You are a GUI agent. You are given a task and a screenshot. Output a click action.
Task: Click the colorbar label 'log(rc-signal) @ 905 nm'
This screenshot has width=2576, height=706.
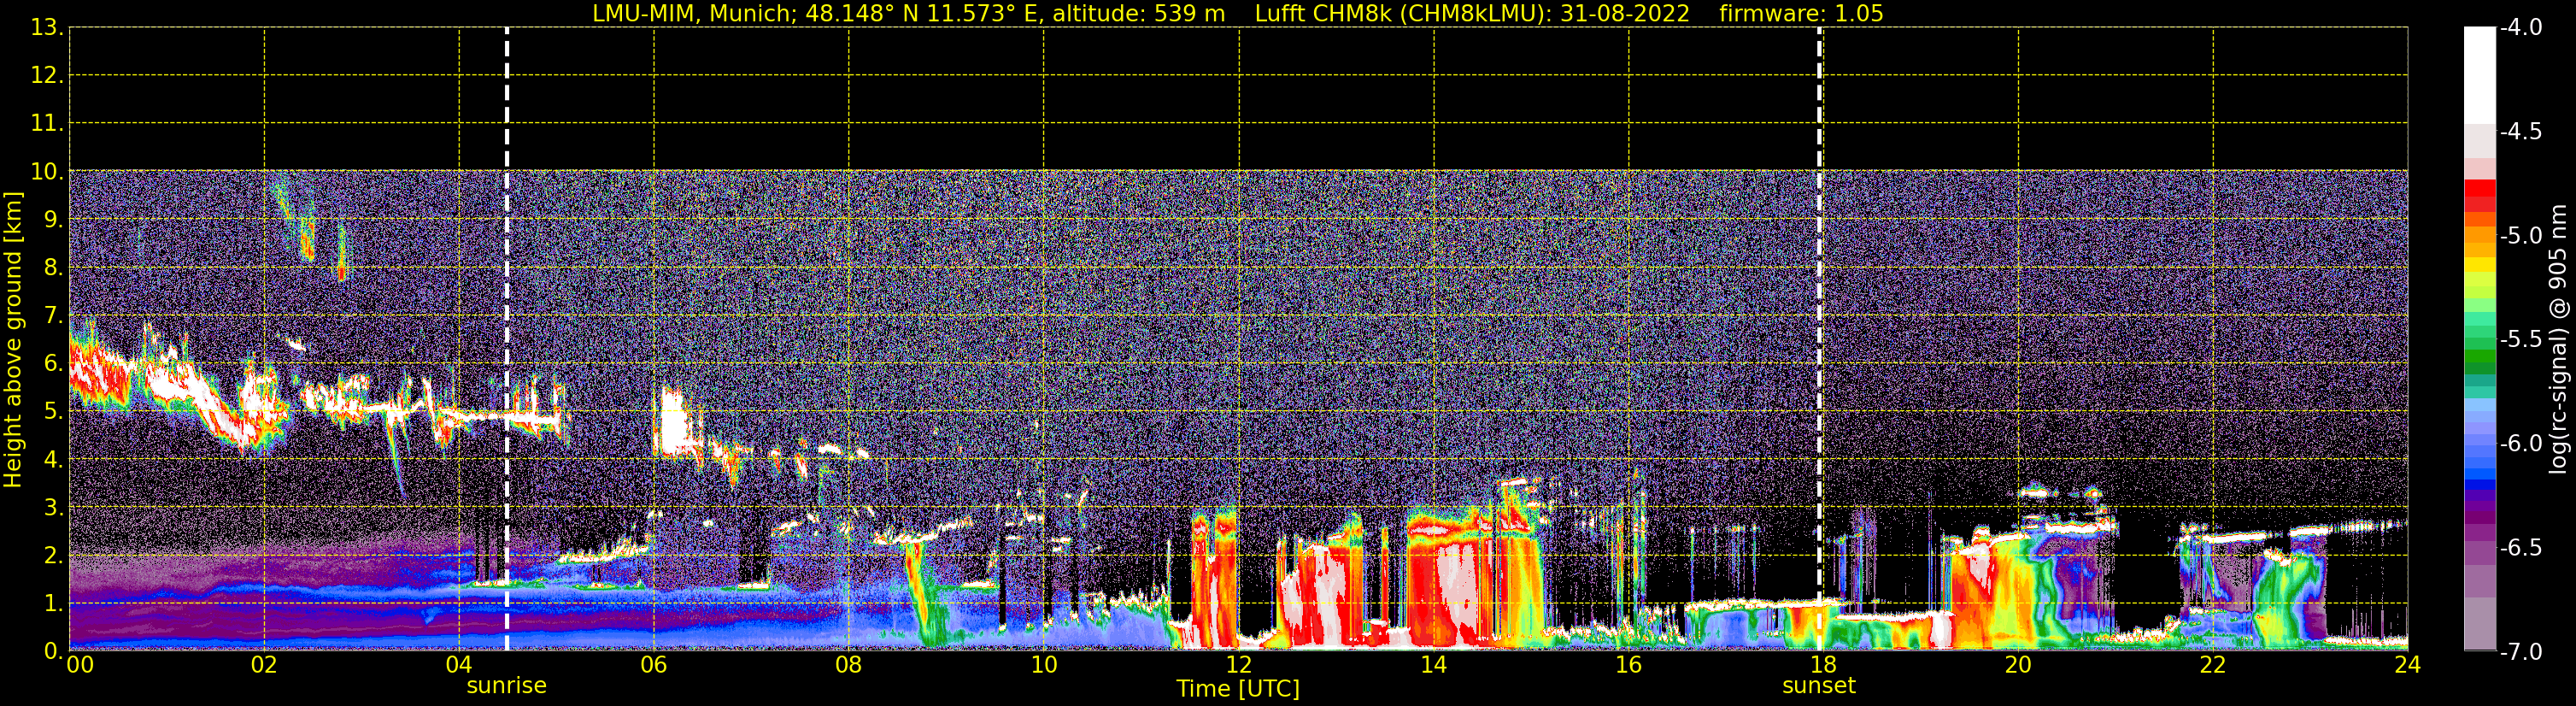[2558, 339]
